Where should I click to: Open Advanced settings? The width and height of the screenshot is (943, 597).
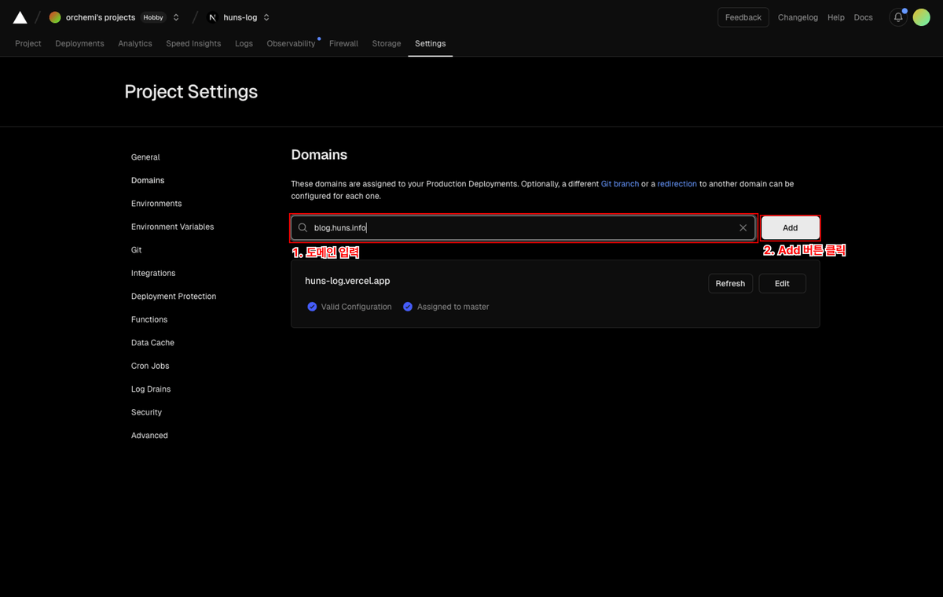pyautogui.click(x=149, y=436)
